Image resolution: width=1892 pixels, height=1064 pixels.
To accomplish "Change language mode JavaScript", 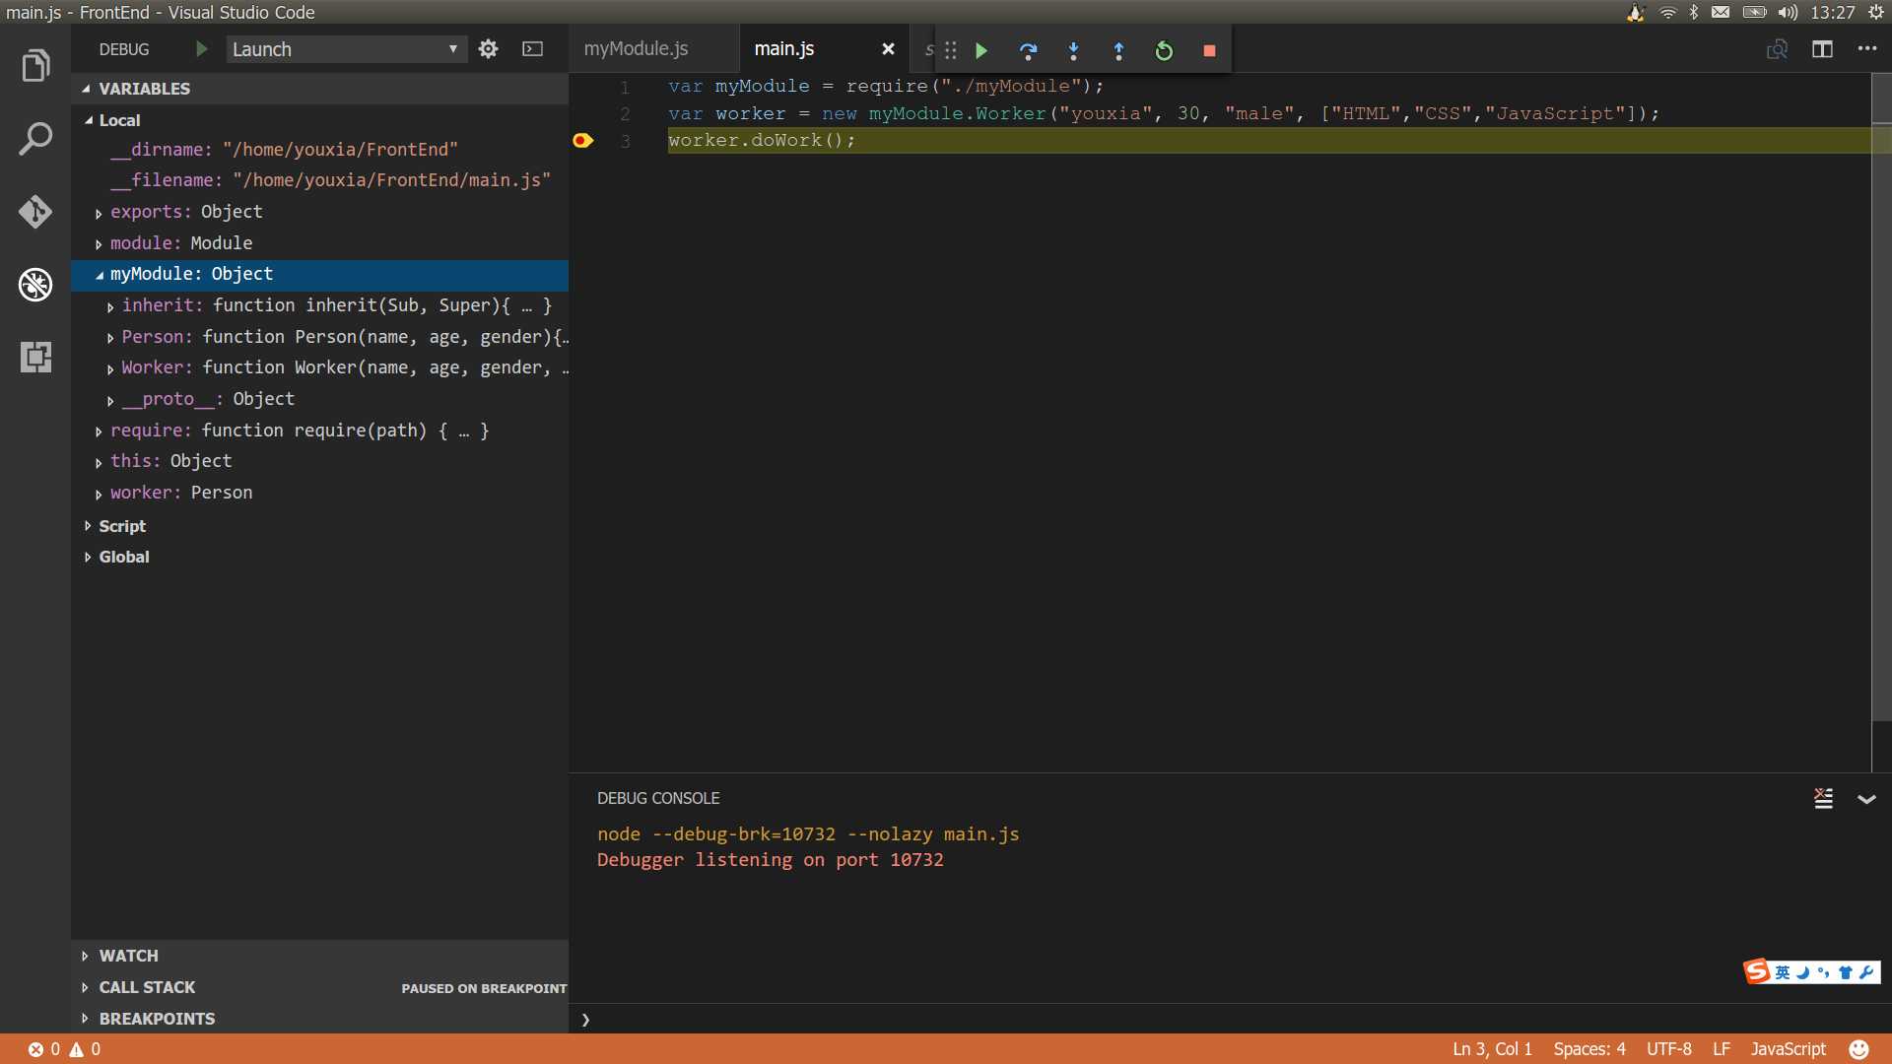I will (x=1788, y=1049).
